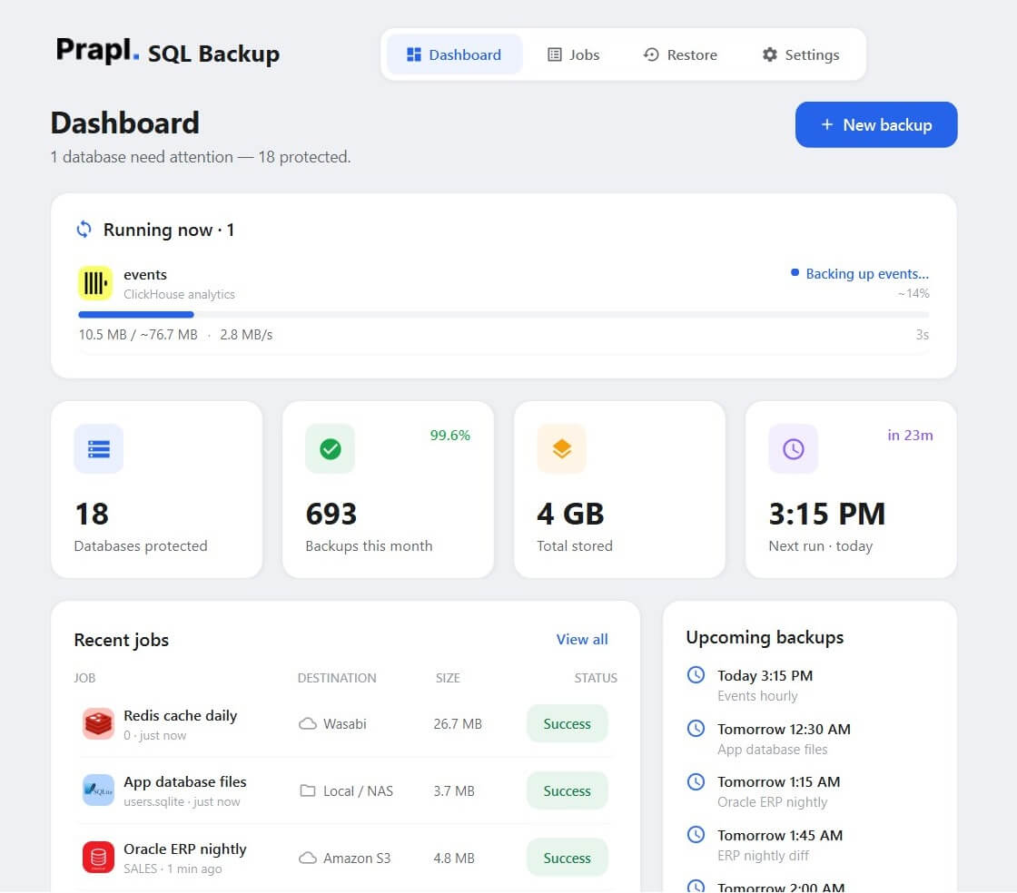Click the Backing up events status
The height and width of the screenshot is (893, 1017).
point(860,273)
